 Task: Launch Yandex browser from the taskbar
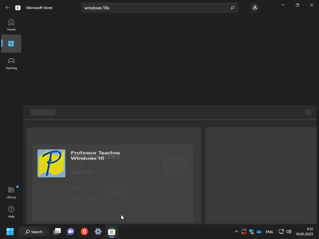[x=84, y=232]
